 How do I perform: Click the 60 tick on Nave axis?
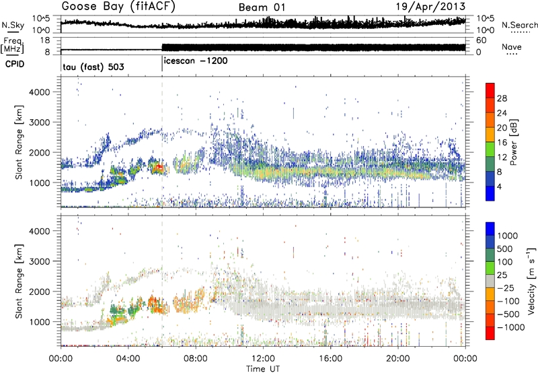coord(482,40)
